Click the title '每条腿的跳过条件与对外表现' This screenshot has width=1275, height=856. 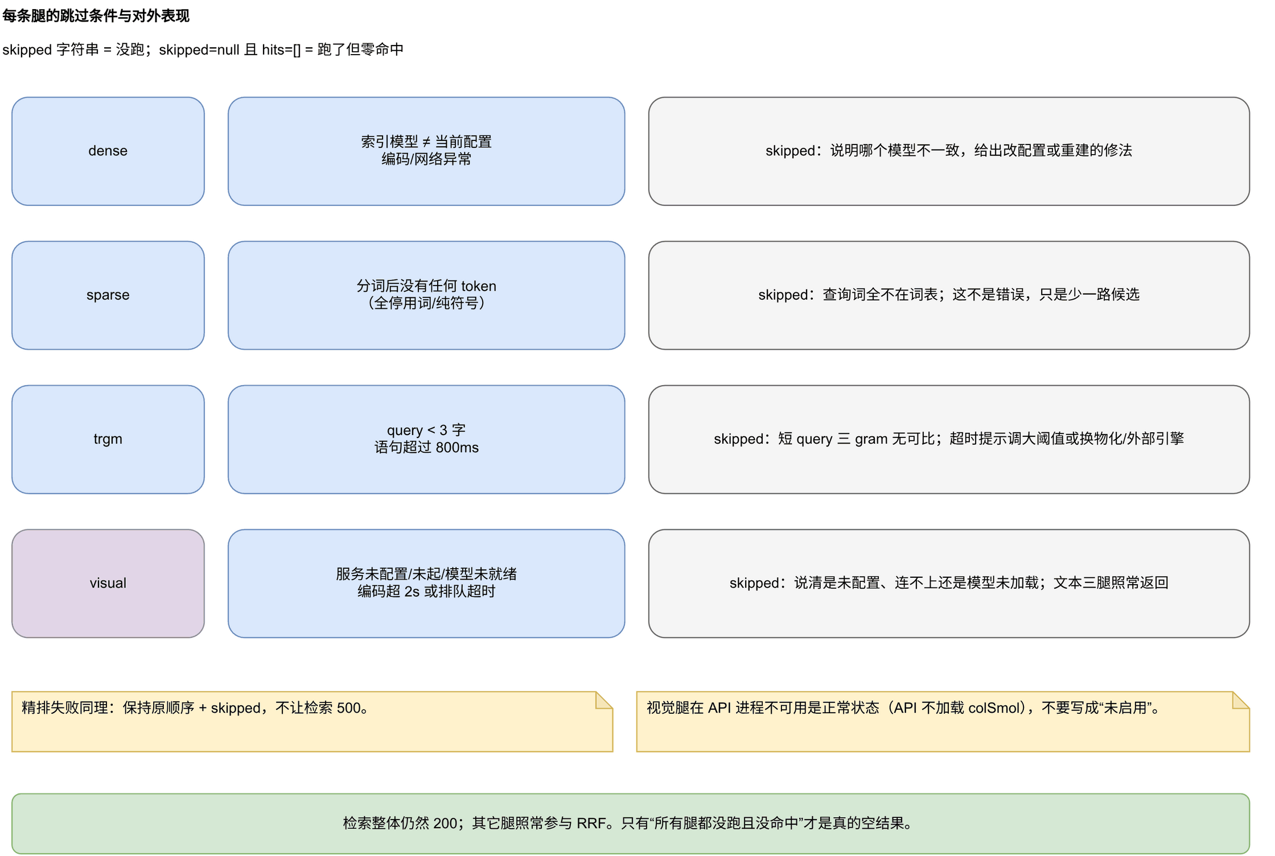click(x=96, y=16)
